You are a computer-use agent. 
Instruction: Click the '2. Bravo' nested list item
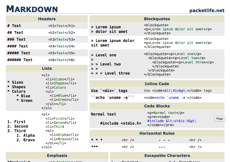(x=26, y=140)
